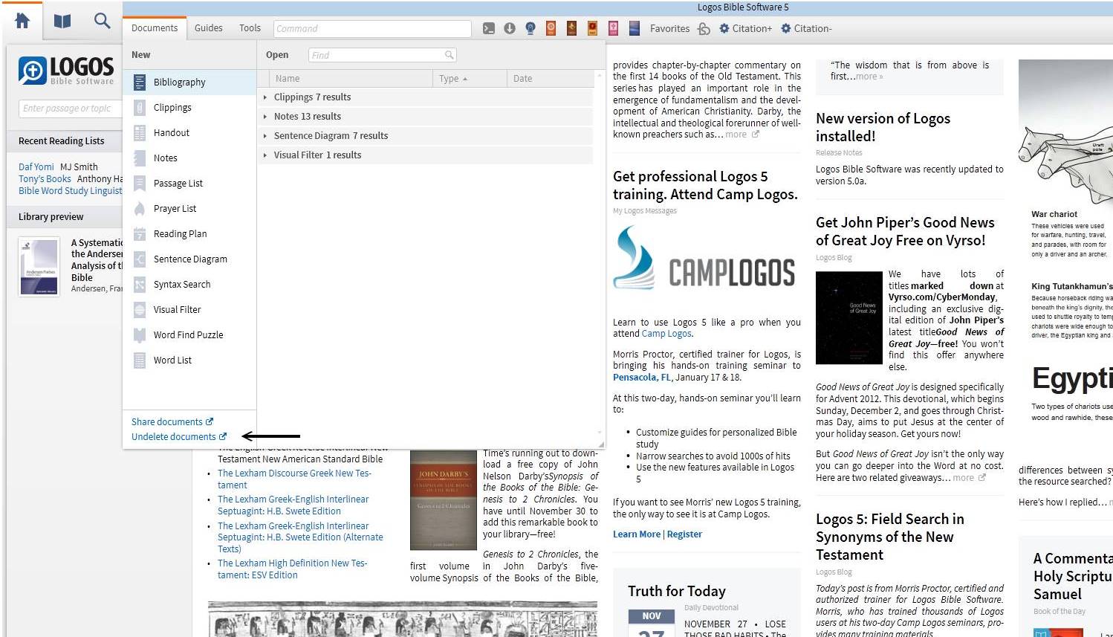Expand the Notes 13 results group
The image size is (1113, 637).
[425, 116]
